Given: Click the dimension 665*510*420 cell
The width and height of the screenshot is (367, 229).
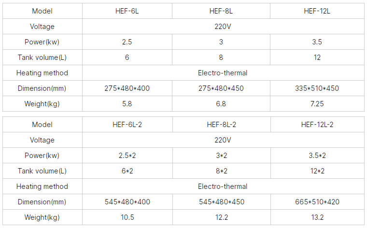Looking at the screenshot, I should [317, 202].
